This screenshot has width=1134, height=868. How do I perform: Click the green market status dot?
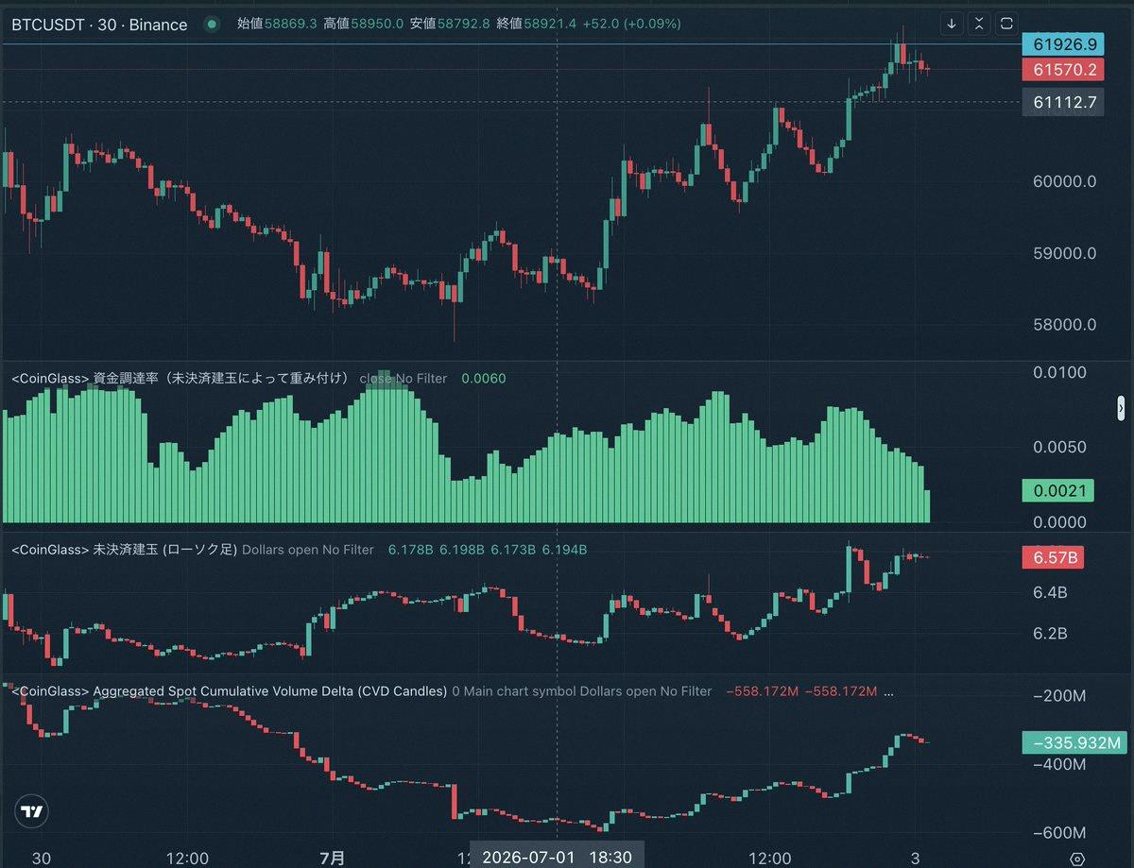[211, 24]
